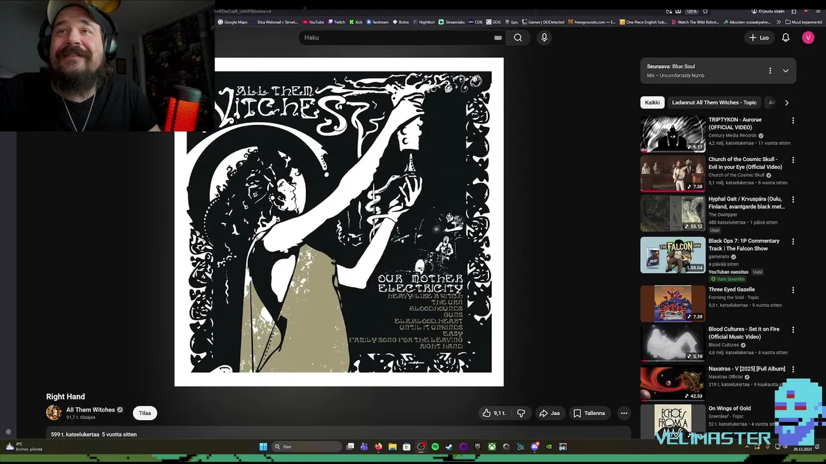Select the Kaikki filter chip
Screen dimensions: 826x464
652,102
